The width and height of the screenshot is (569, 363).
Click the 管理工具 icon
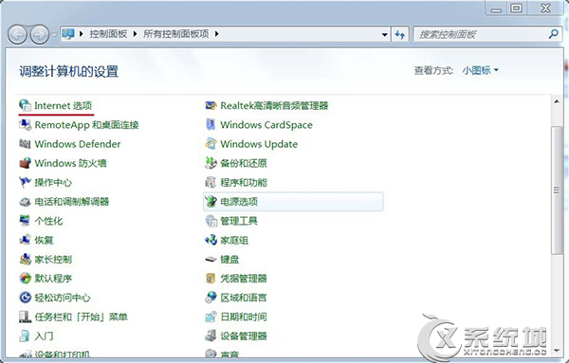tap(211, 221)
